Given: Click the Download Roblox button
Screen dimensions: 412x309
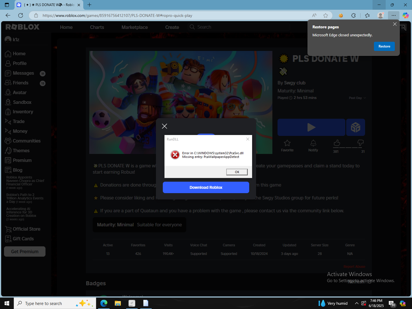Looking at the screenshot, I should point(206,187).
